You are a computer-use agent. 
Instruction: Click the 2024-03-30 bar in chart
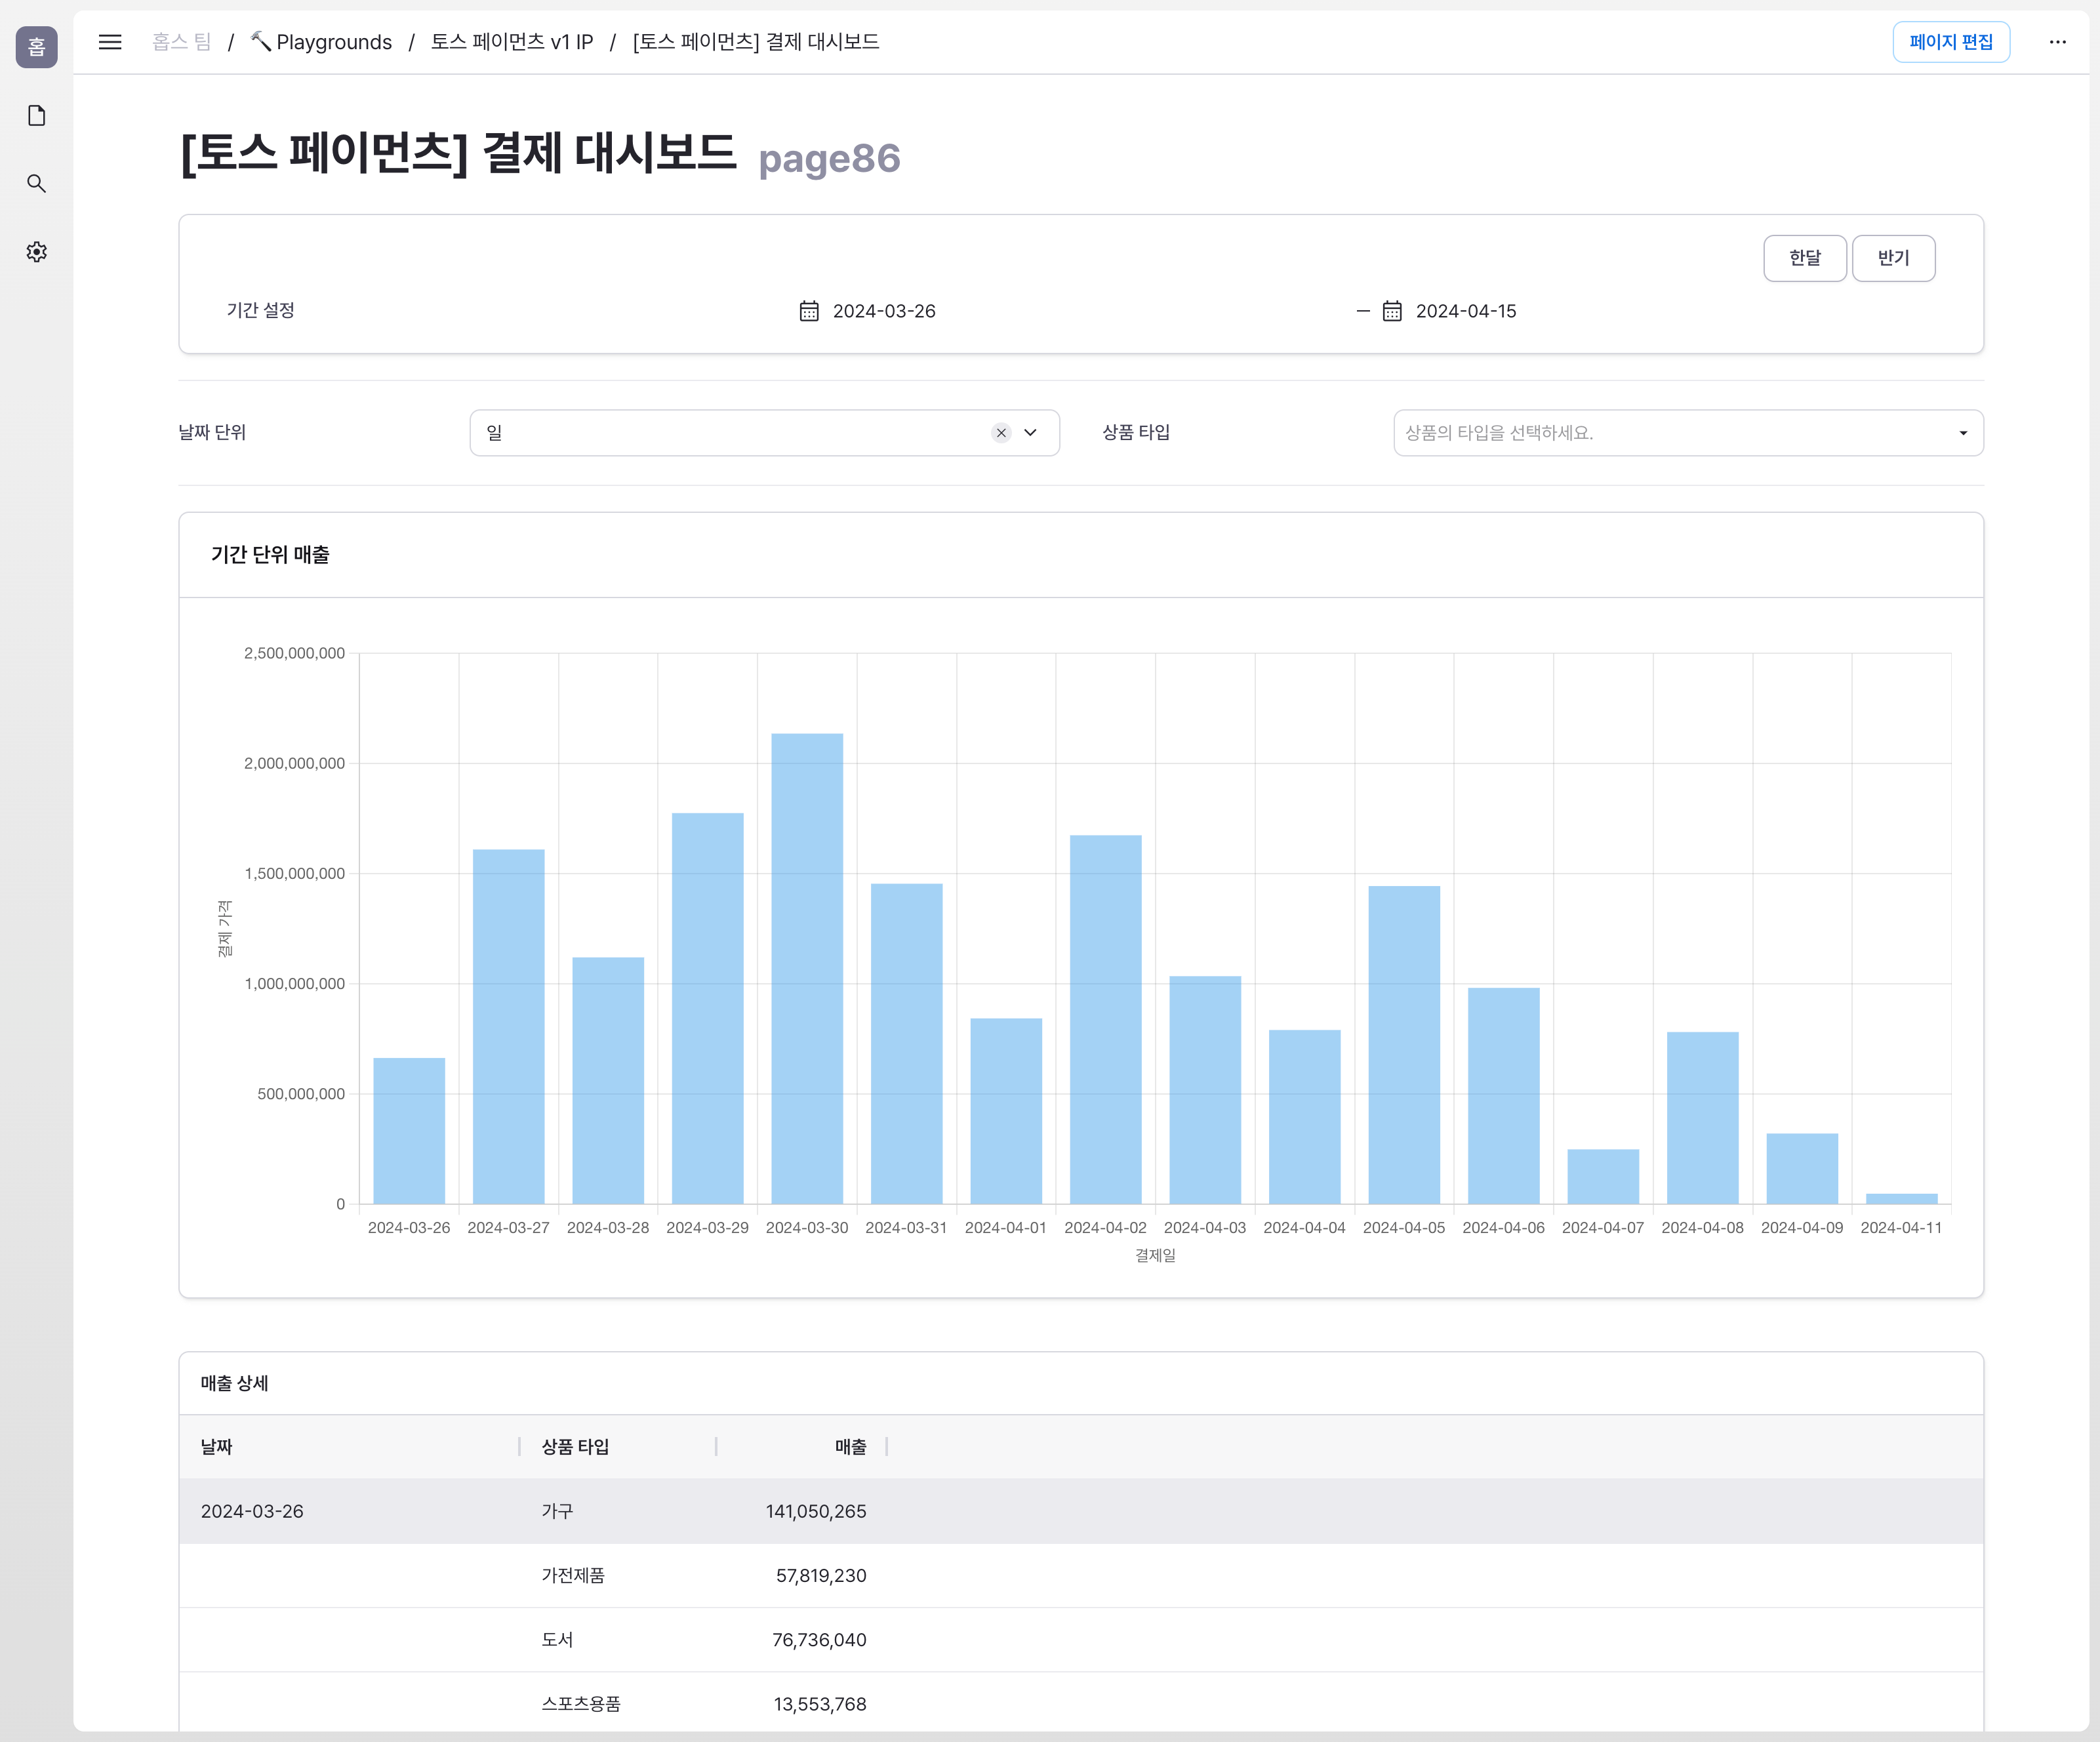pos(807,968)
